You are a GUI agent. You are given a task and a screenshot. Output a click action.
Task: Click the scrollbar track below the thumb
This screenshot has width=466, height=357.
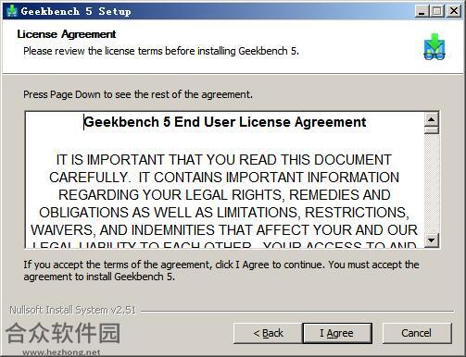coord(432,183)
